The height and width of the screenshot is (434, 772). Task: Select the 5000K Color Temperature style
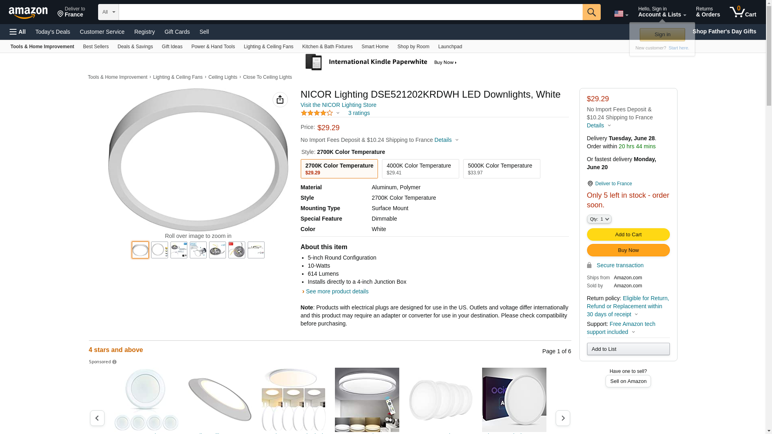(501, 169)
